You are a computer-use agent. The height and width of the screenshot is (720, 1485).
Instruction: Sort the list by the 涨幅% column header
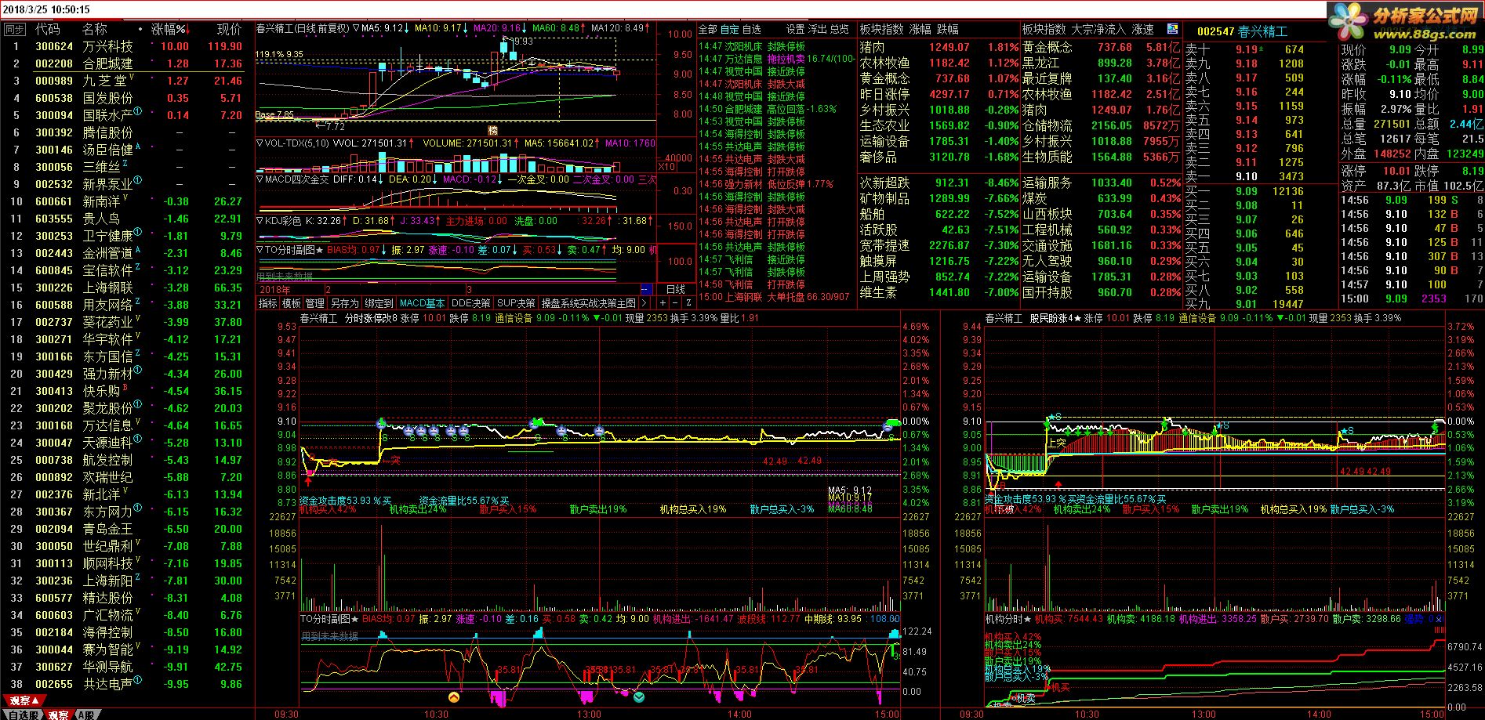(169, 29)
